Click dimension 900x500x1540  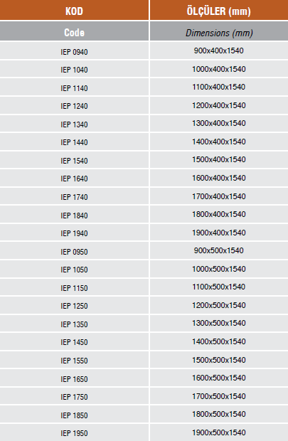coord(219,250)
